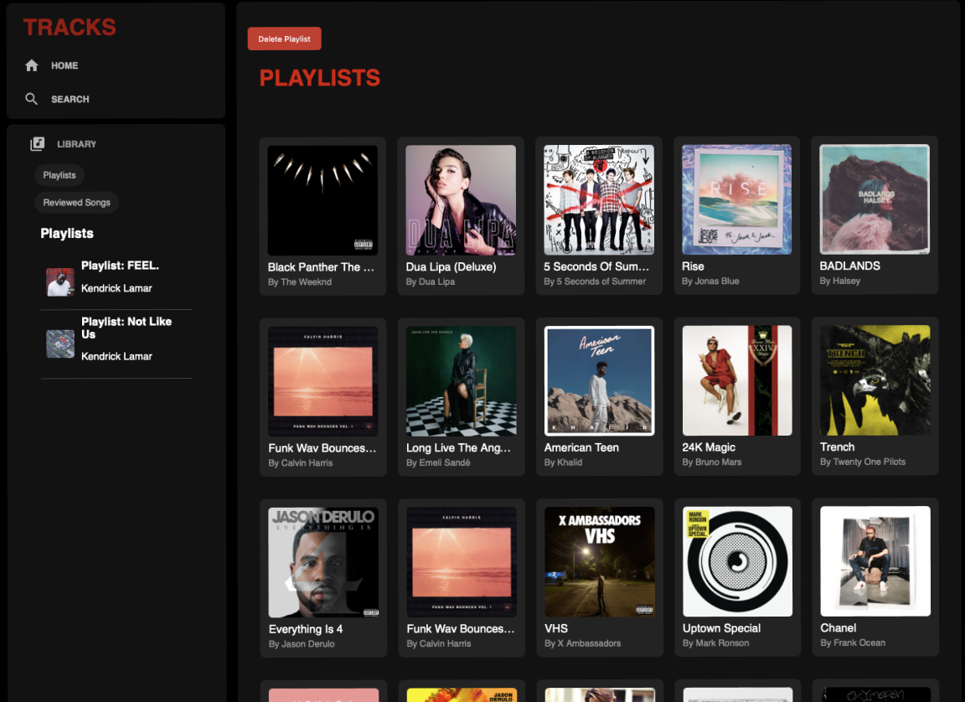965x702 pixels.
Task: Select the 'By Mark Ronson' artist line
Action: coord(715,643)
